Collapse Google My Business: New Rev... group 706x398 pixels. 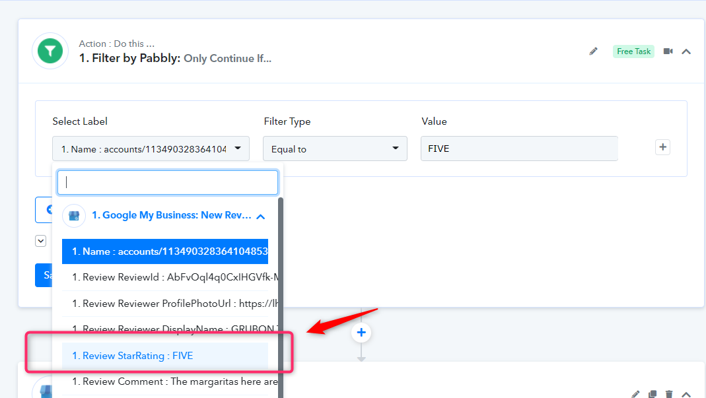coord(261,216)
